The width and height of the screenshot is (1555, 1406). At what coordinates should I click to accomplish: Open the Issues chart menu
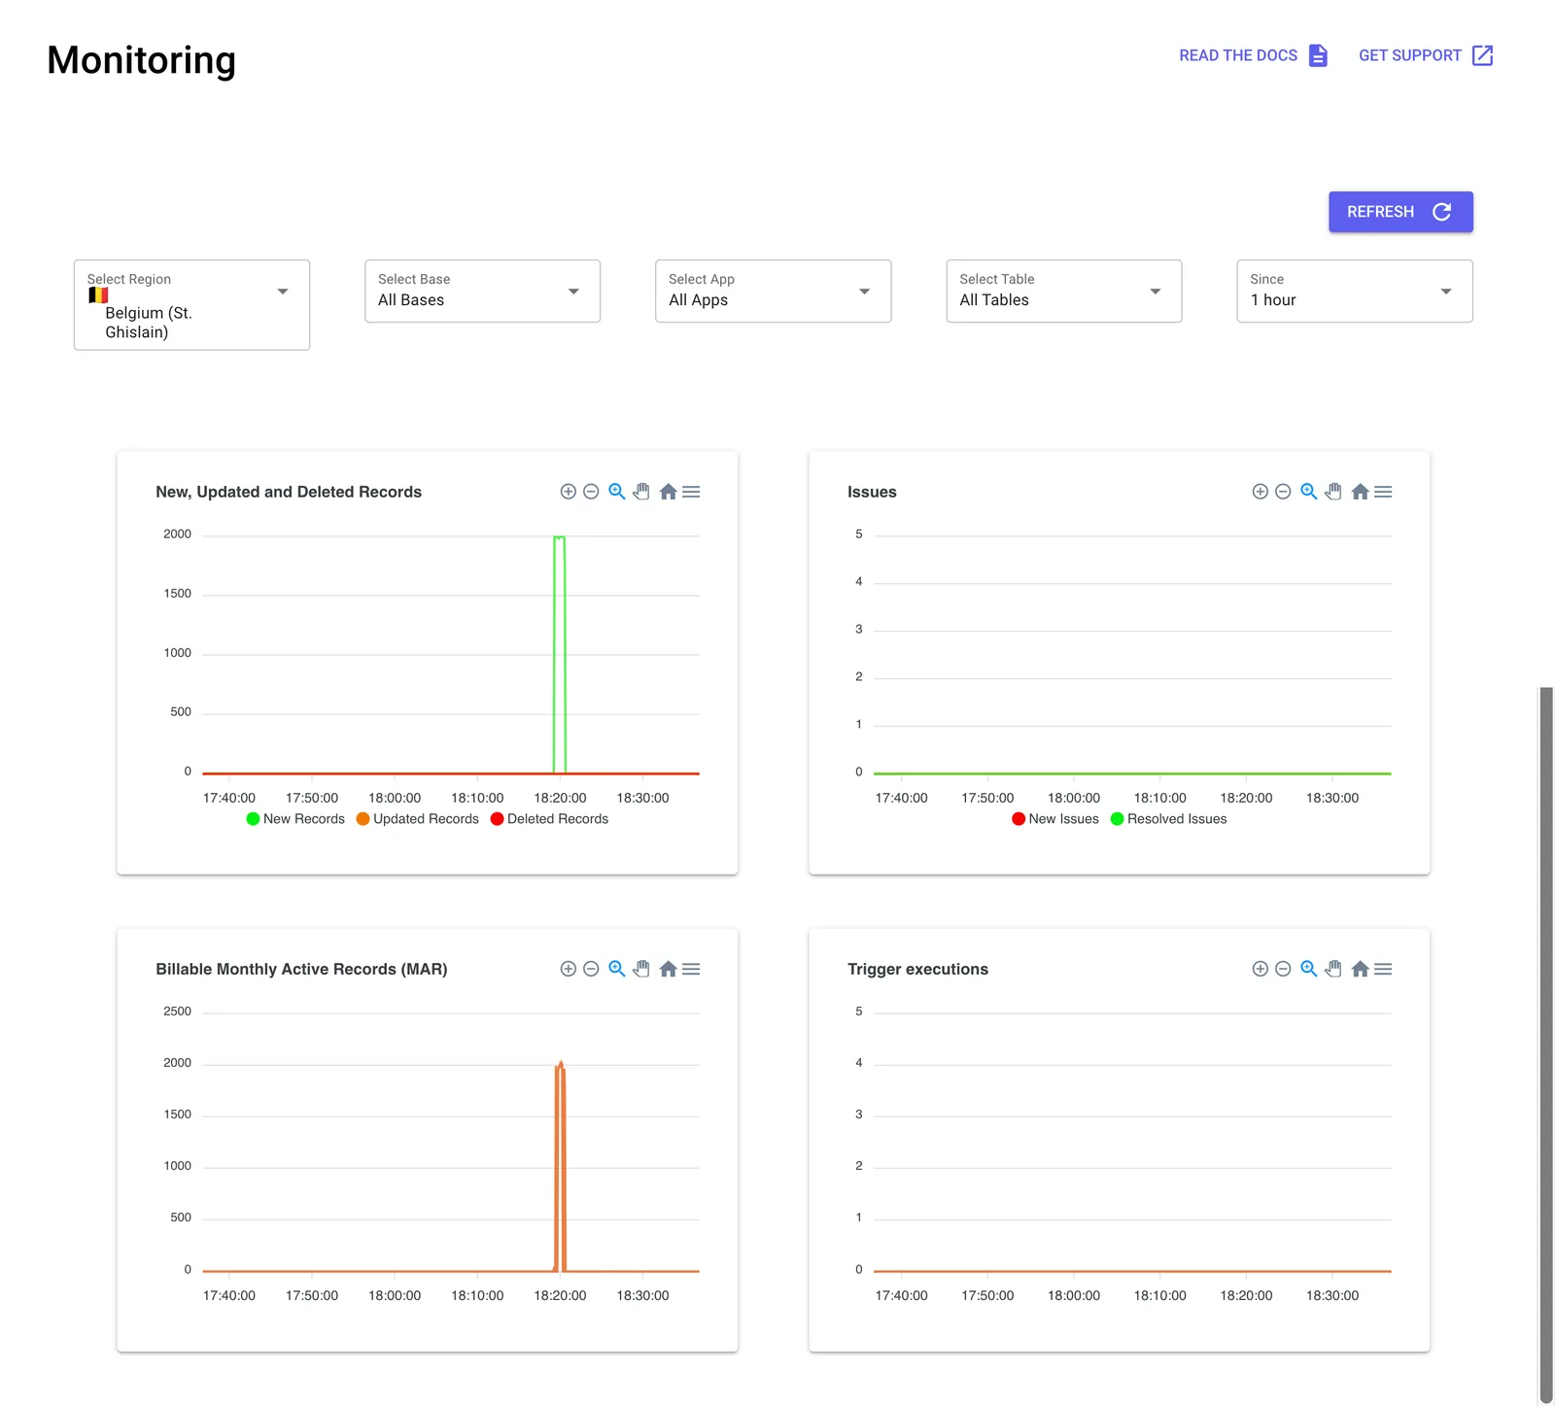tap(1383, 492)
